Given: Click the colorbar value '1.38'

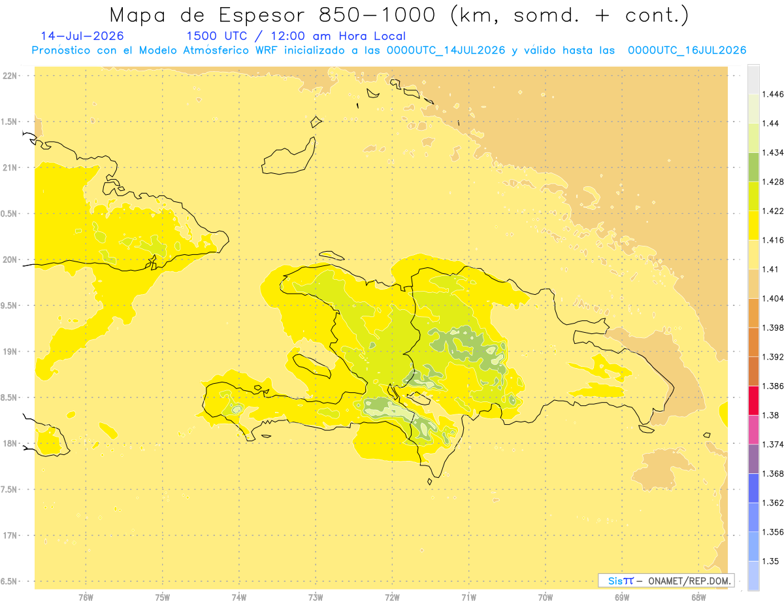Looking at the screenshot, I should [771, 415].
